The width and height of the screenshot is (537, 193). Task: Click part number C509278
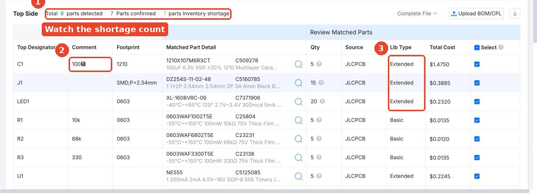247,60
